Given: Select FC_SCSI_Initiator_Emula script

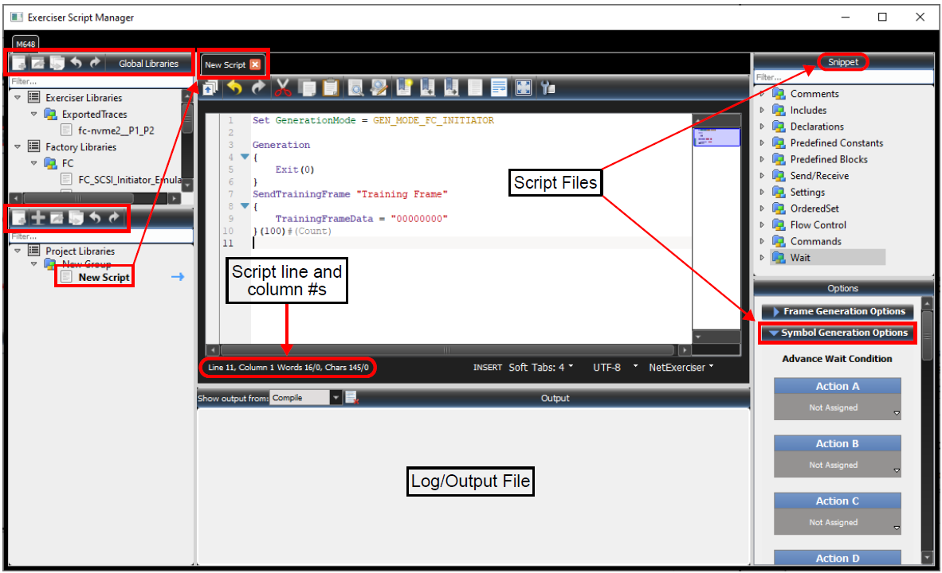Looking at the screenshot, I should pos(129,179).
